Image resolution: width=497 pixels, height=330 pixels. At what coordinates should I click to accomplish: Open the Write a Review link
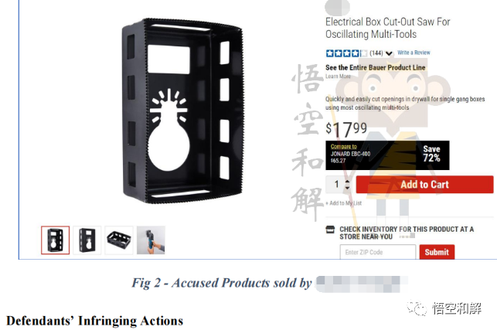[x=414, y=53]
